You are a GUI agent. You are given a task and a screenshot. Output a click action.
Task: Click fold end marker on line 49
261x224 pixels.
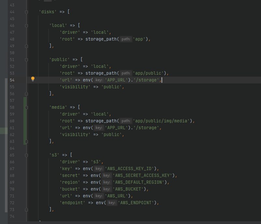point(26,46)
